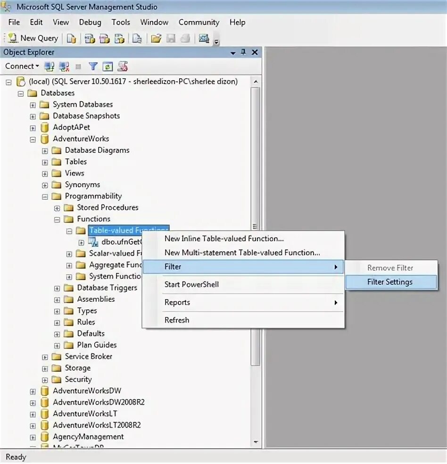Click the Object Explorer vertical scrollbar thumb
This screenshot has height=464, width=447.
(256, 226)
